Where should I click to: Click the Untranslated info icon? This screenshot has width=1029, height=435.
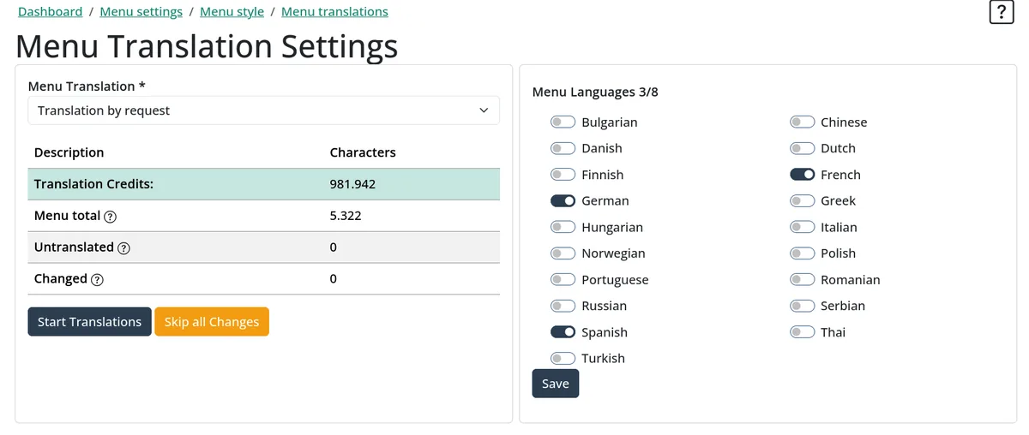pyautogui.click(x=123, y=248)
